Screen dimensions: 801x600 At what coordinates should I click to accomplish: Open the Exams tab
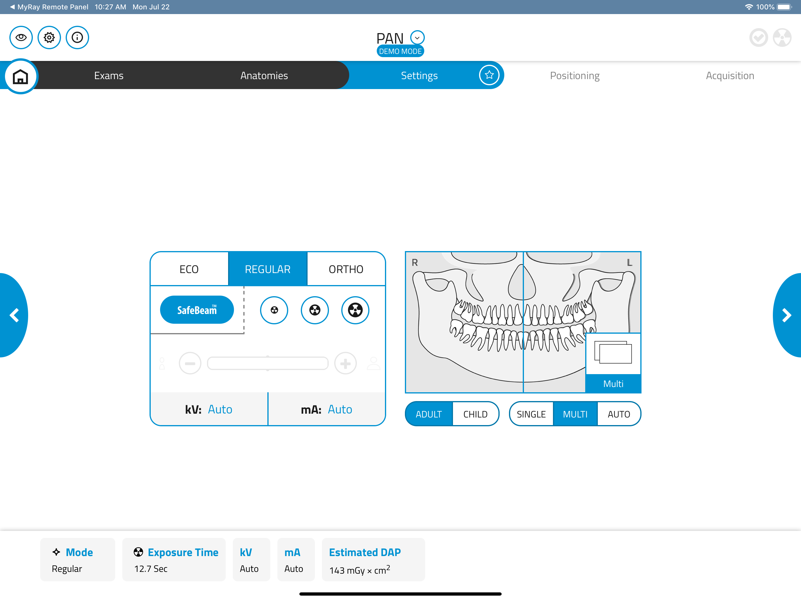[x=109, y=76]
